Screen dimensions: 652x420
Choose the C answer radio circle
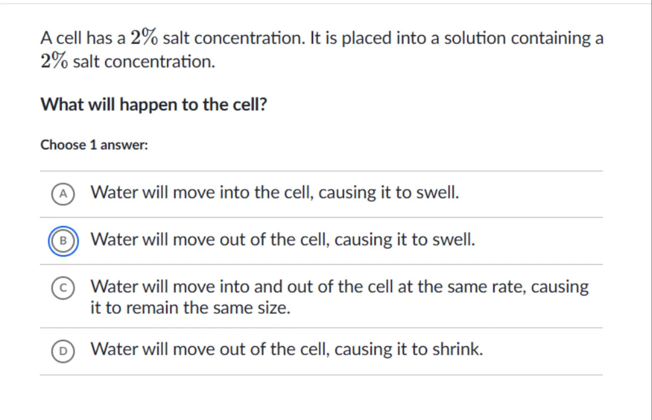point(63,288)
